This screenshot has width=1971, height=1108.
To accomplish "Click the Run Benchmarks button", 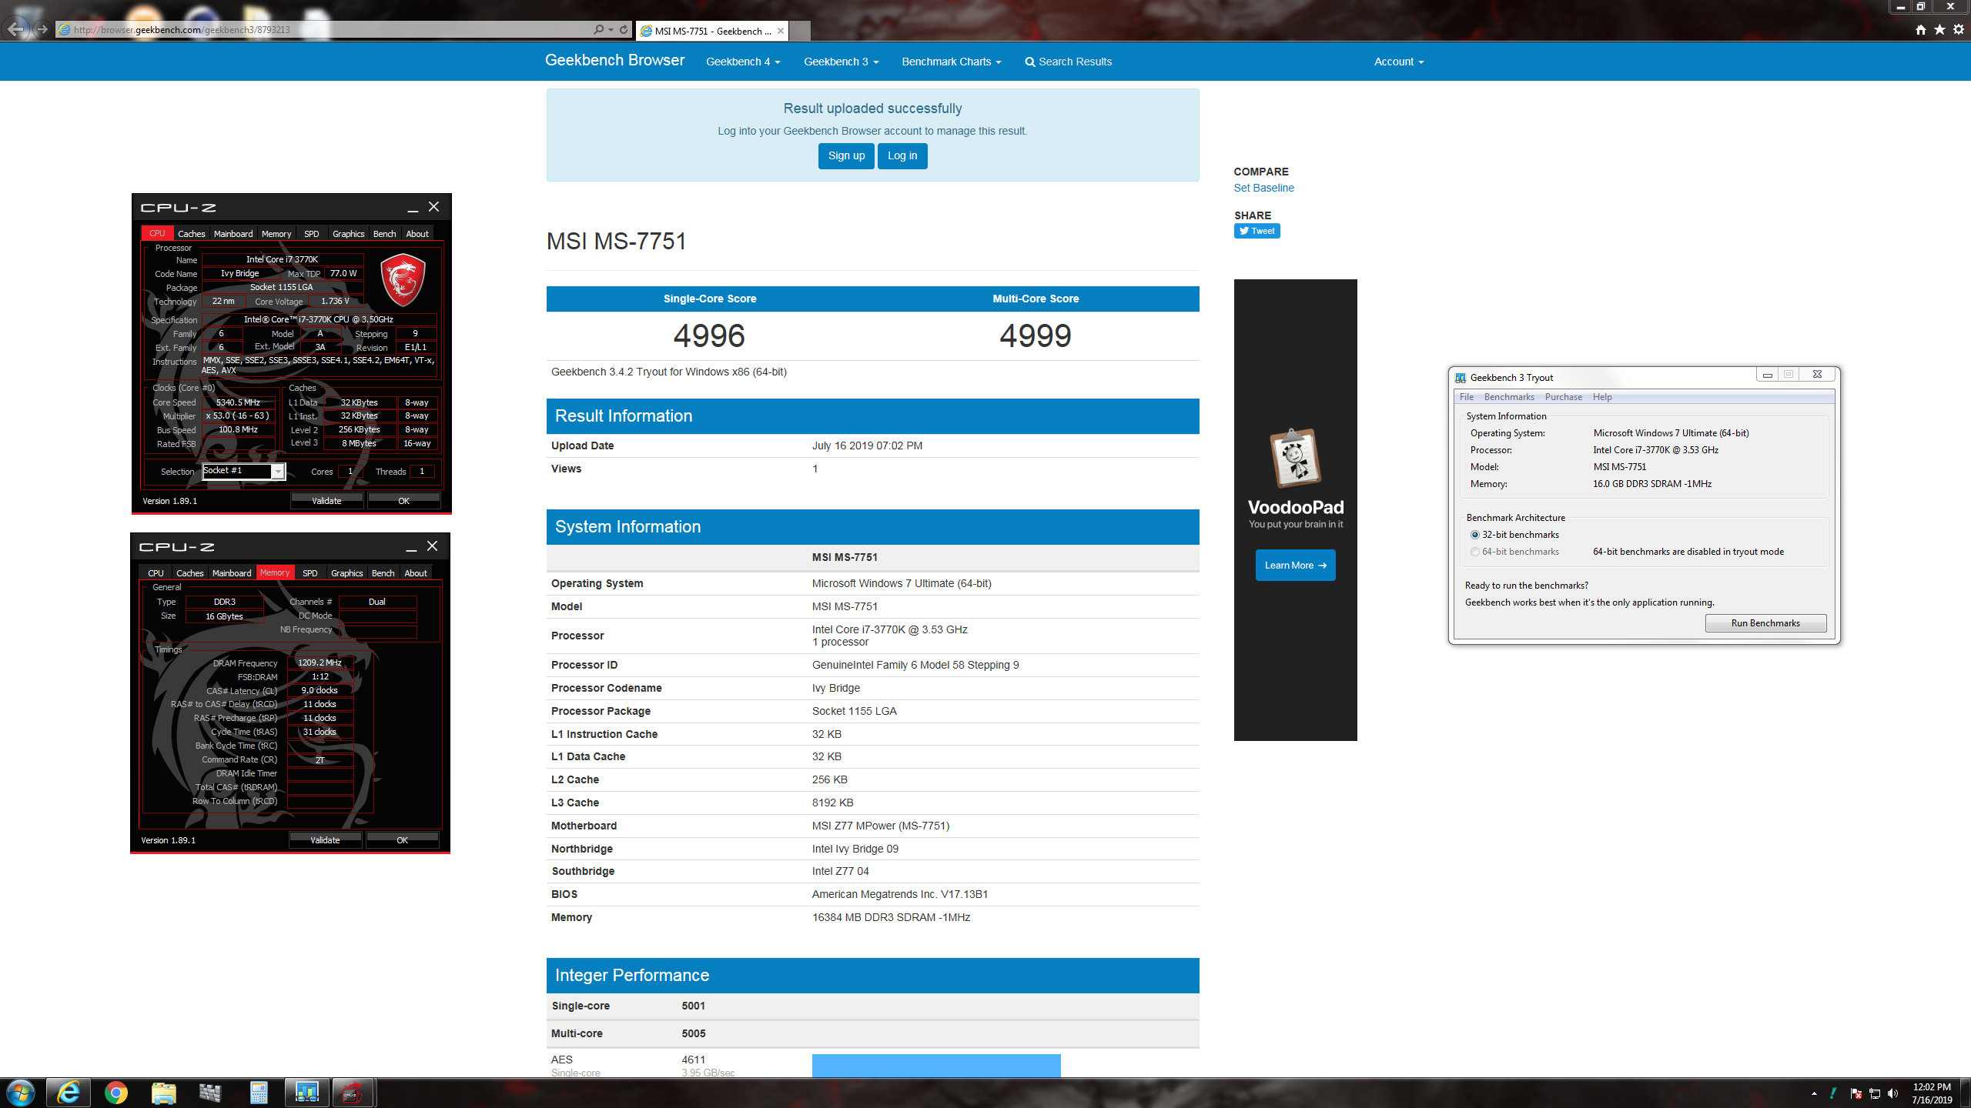I will click(x=1765, y=623).
